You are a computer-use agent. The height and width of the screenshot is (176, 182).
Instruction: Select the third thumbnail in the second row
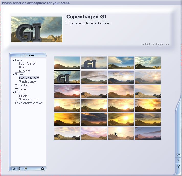coord(121,77)
